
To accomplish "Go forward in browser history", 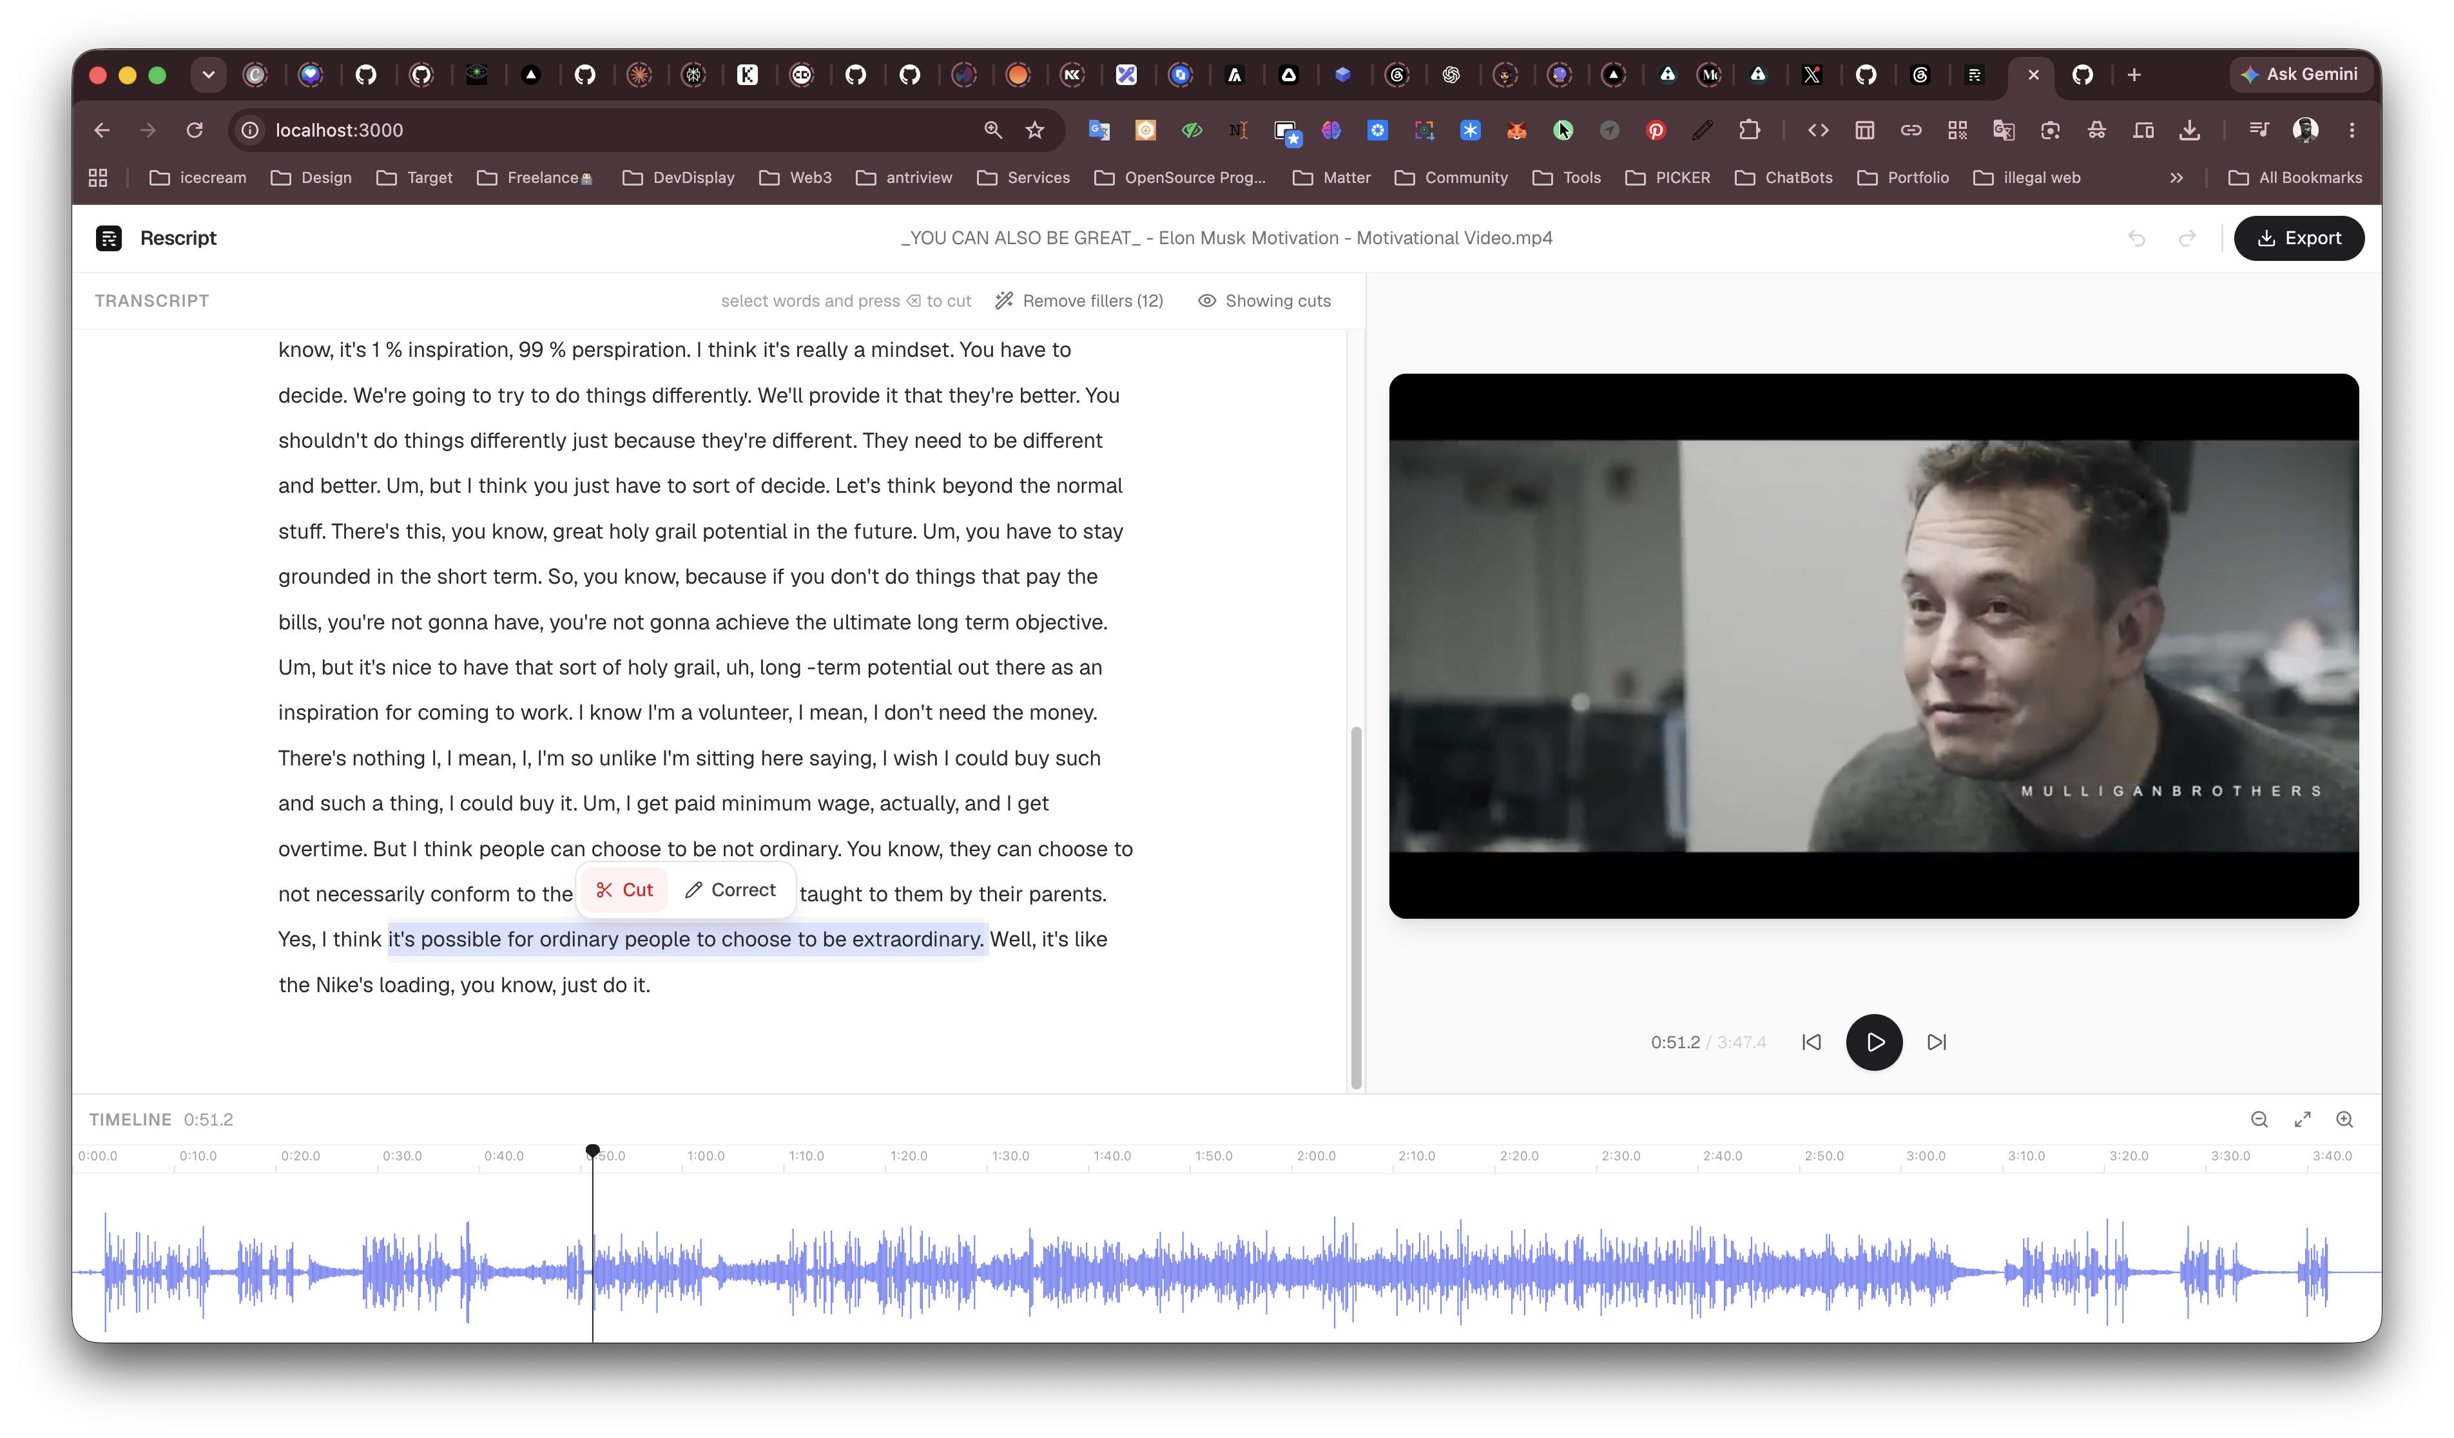I will tap(148, 130).
